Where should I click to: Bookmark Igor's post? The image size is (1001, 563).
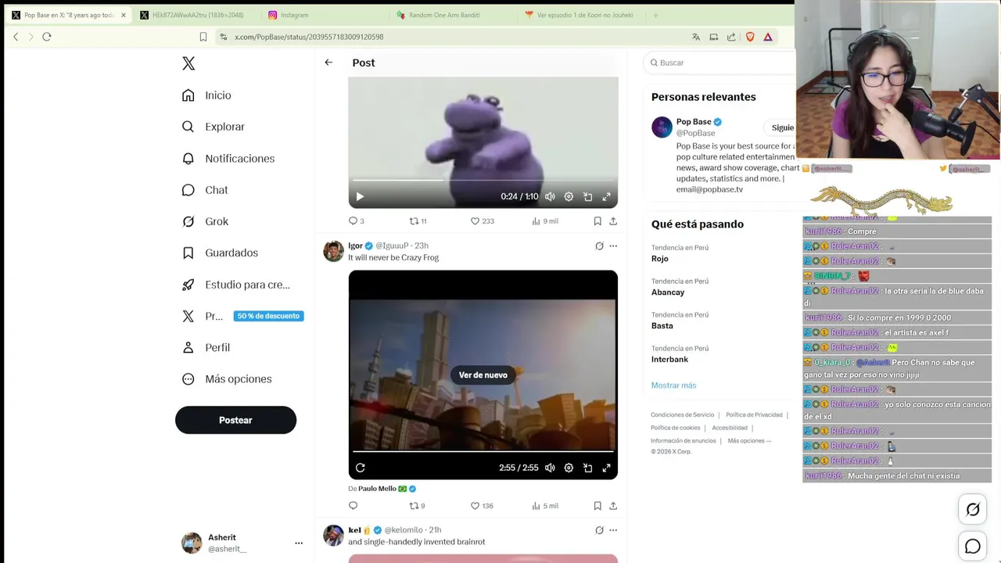coord(597,506)
